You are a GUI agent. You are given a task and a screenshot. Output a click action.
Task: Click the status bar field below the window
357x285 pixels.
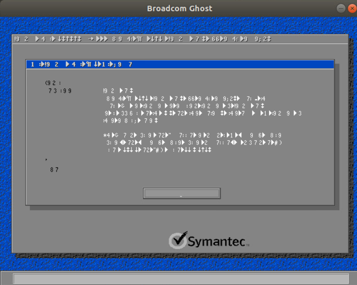[181, 279]
